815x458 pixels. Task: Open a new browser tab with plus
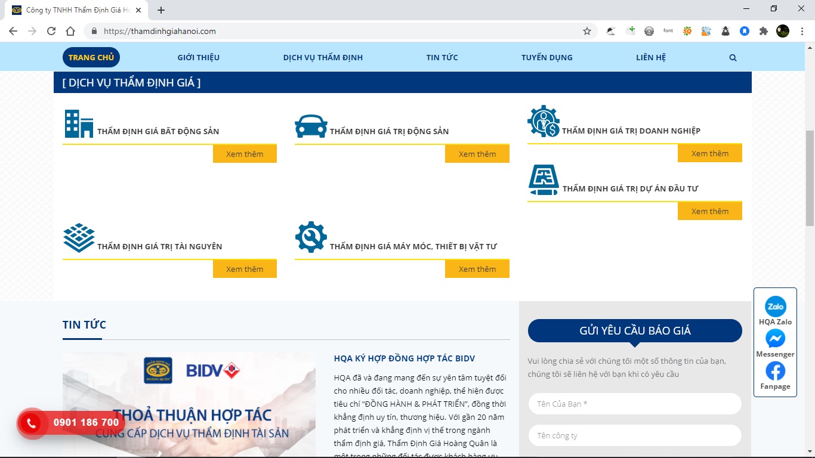(x=161, y=10)
